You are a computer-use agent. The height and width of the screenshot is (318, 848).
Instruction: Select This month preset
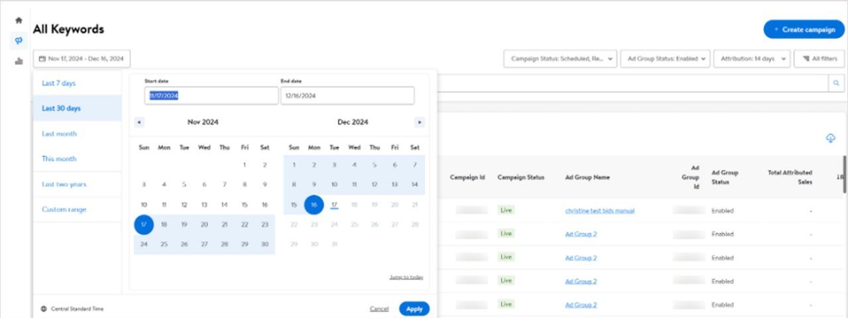[77, 159]
